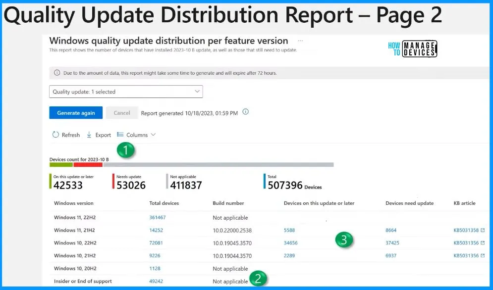This screenshot has height=290, width=493.
Task: Click red segment of devices count bar
Action: [88, 165]
